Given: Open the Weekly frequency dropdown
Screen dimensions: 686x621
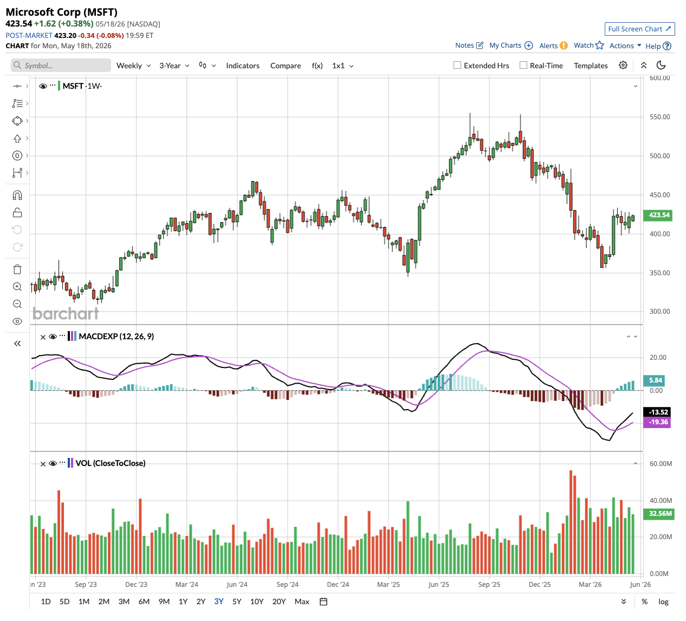Looking at the screenshot, I should click(133, 66).
